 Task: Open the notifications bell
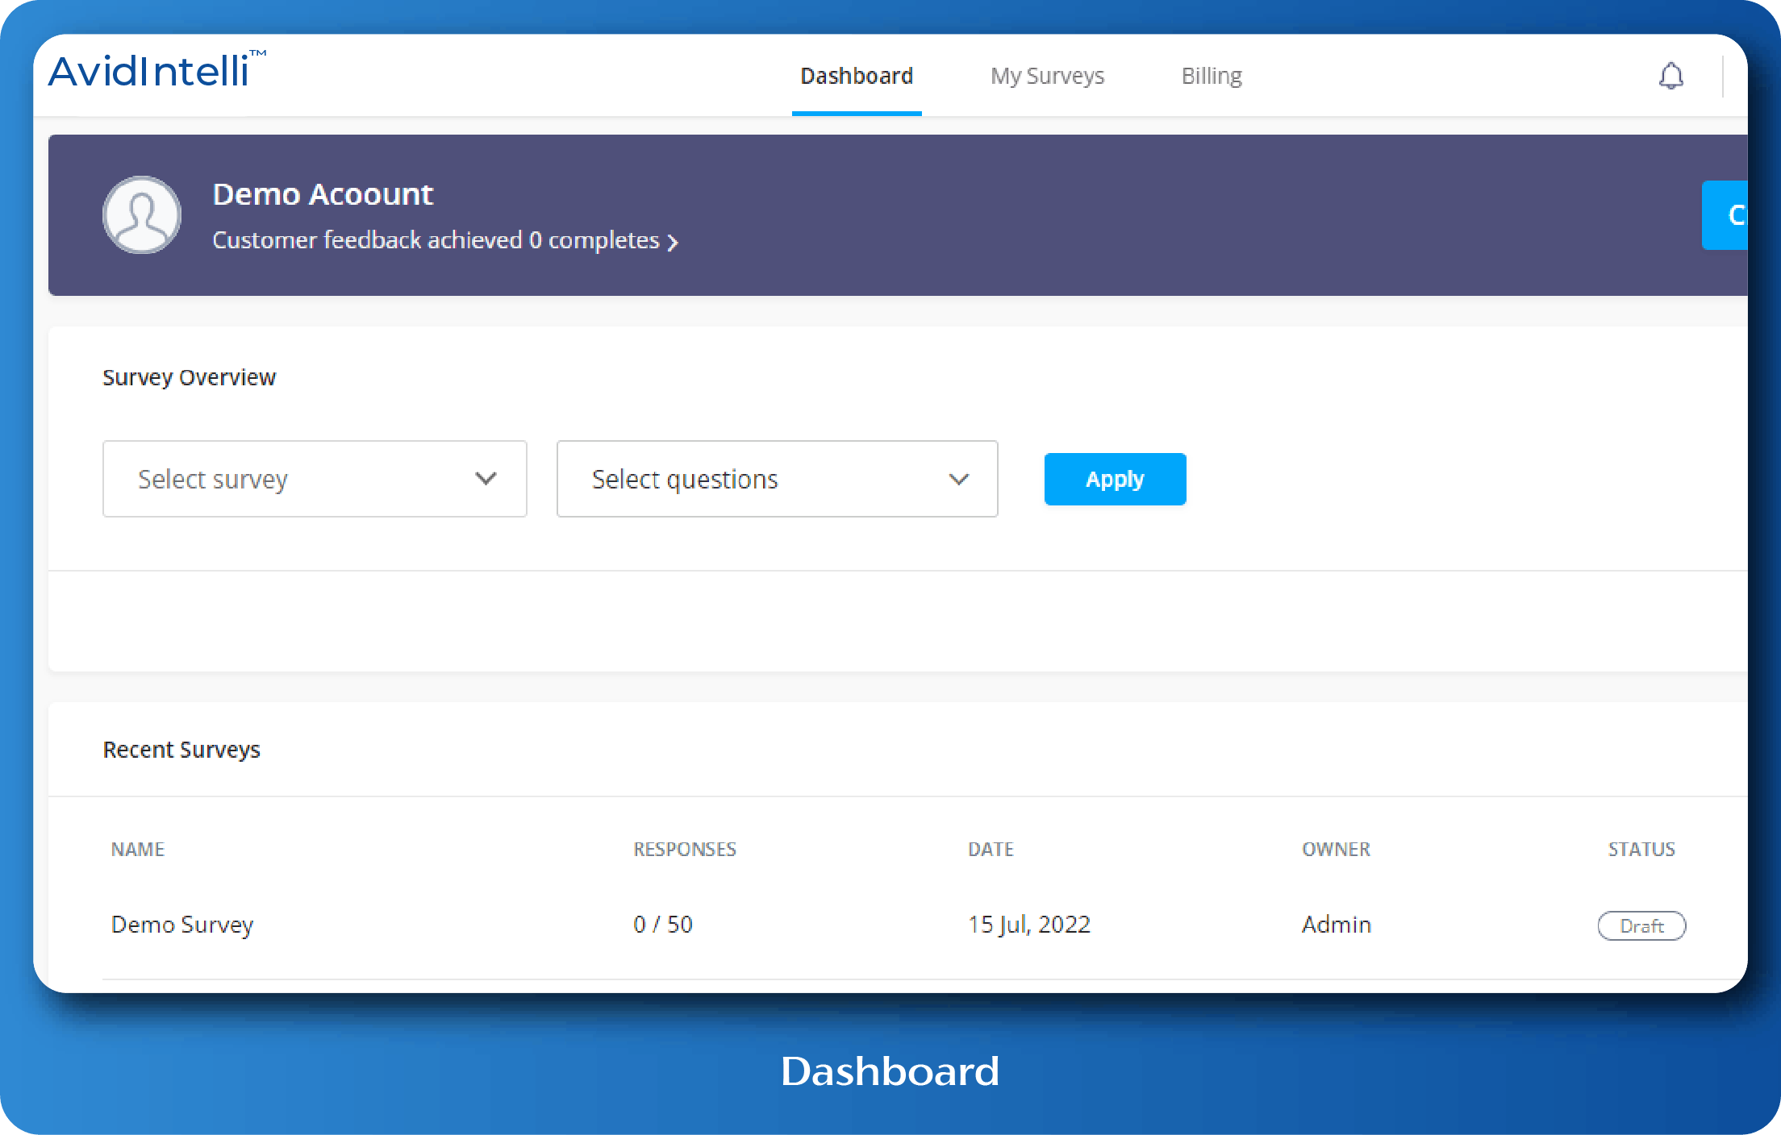(1671, 76)
